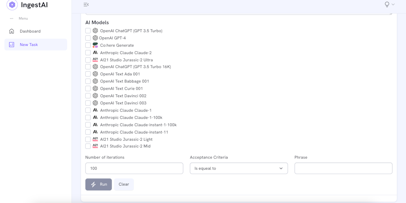Click the New Task chart icon
Image resolution: width=406 pixels, height=203 pixels.
coord(11,45)
